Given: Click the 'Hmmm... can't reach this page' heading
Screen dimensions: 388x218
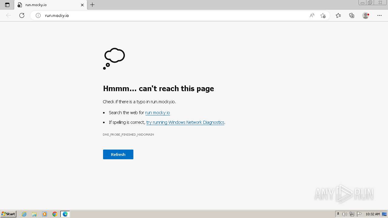Looking at the screenshot, I should tap(159, 88).
